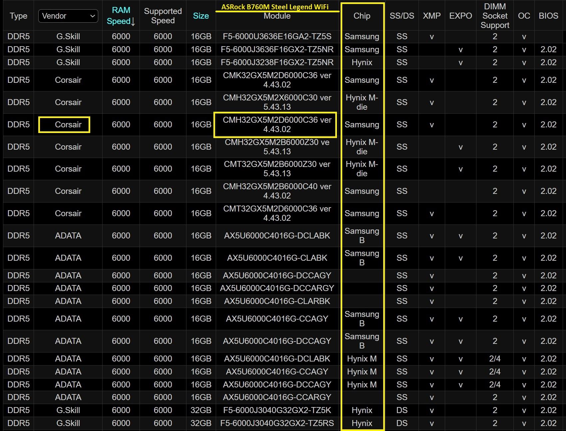Select module AX5U6000C4016G-CCARGY
Viewport: 566px width, 431px height.
[277, 397]
